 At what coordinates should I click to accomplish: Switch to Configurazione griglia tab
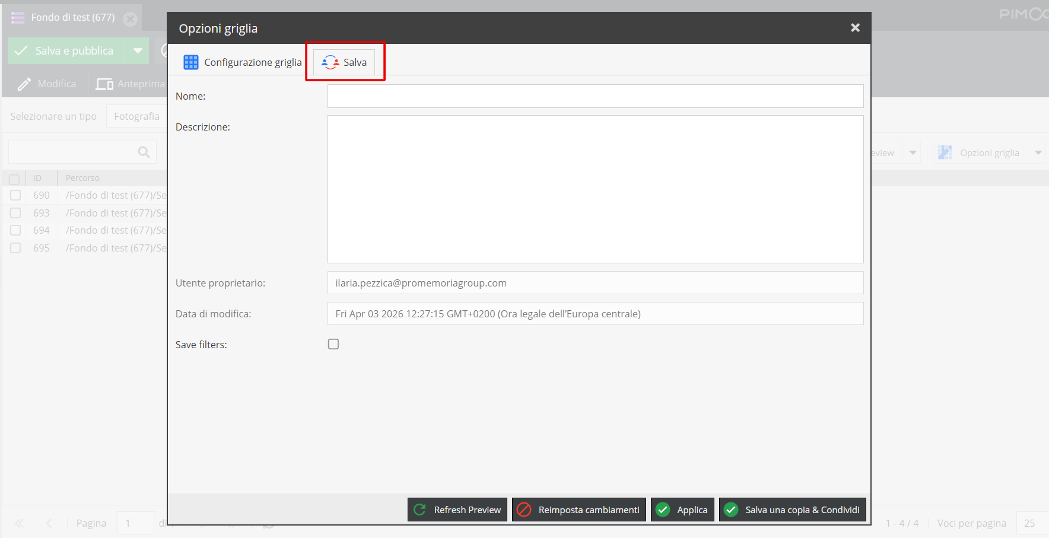tap(243, 62)
